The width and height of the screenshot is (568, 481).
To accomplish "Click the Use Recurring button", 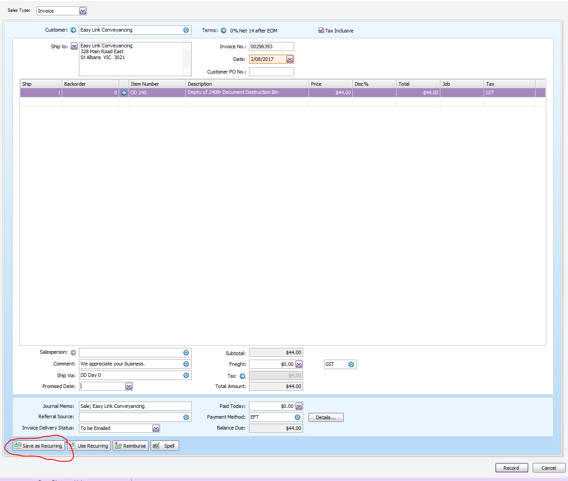I will (89, 446).
